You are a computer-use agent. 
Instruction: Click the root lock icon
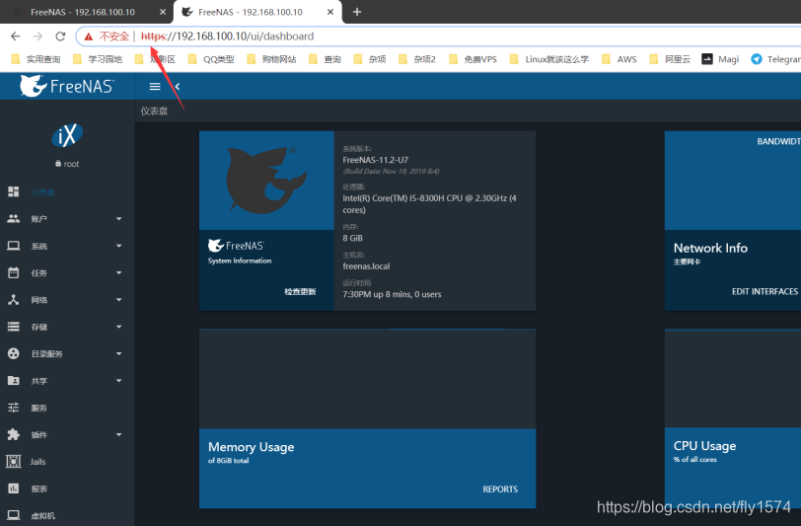pyautogui.click(x=58, y=164)
